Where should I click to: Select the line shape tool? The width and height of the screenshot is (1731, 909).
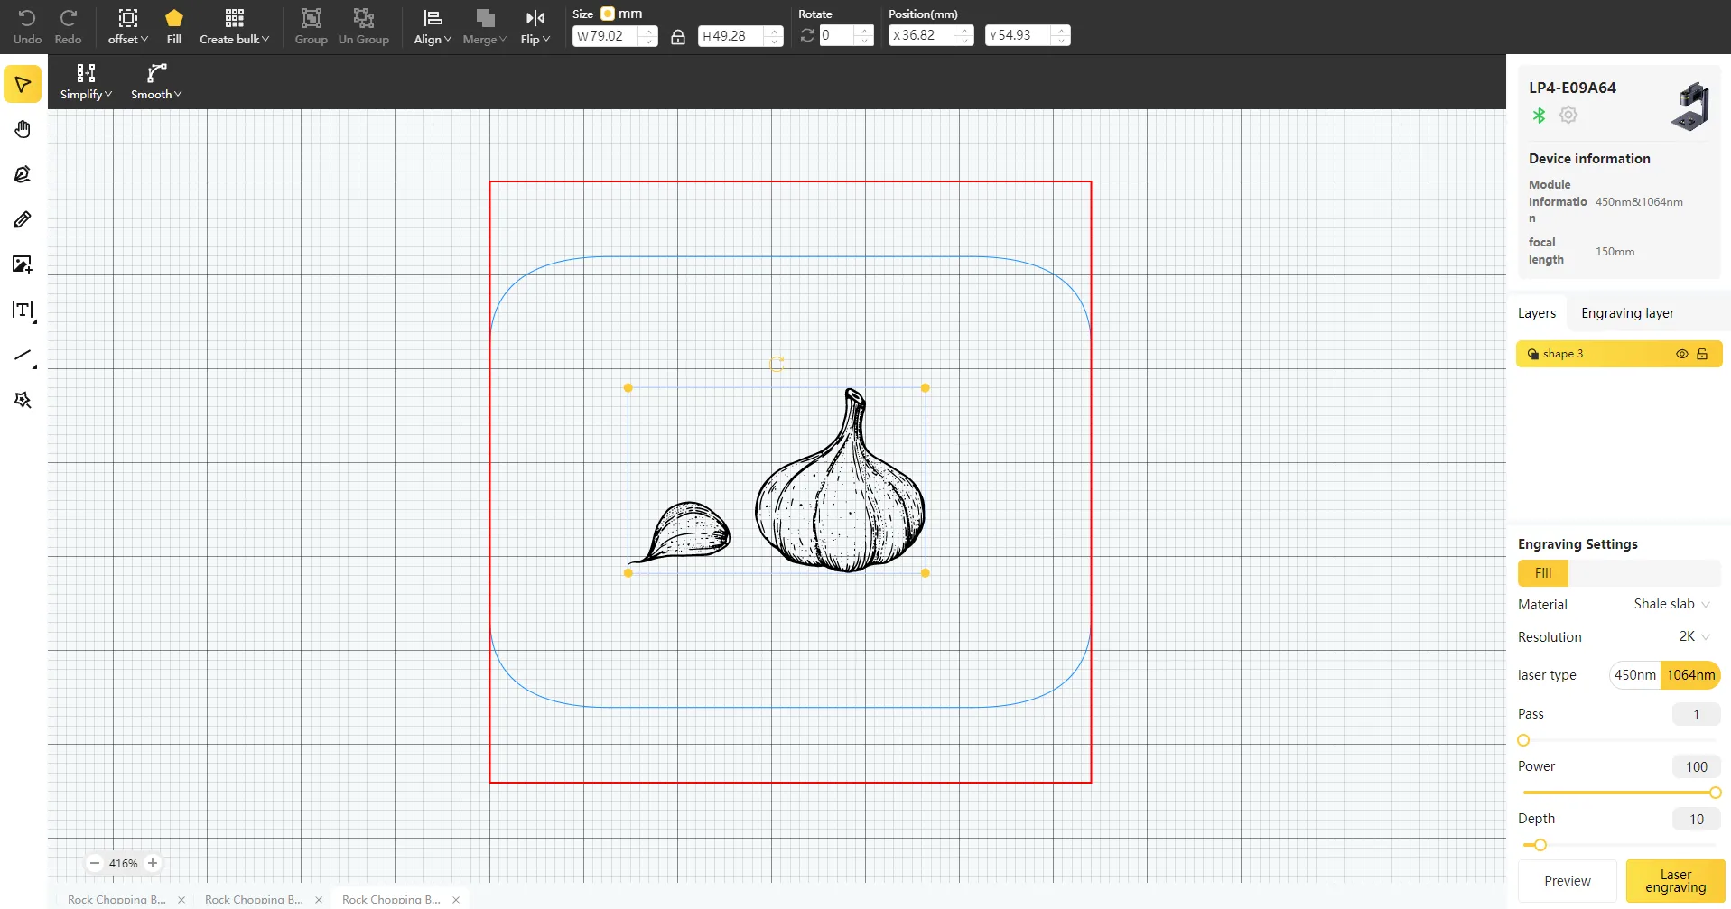tap(24, 357)
